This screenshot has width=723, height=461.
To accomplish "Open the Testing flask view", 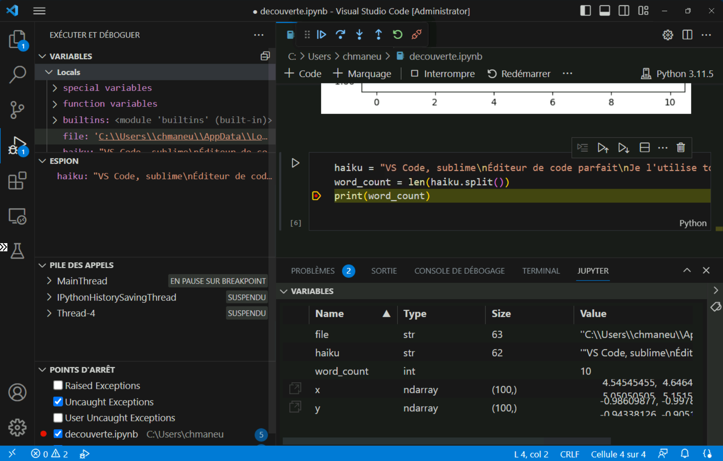I will tap(17, 251).
